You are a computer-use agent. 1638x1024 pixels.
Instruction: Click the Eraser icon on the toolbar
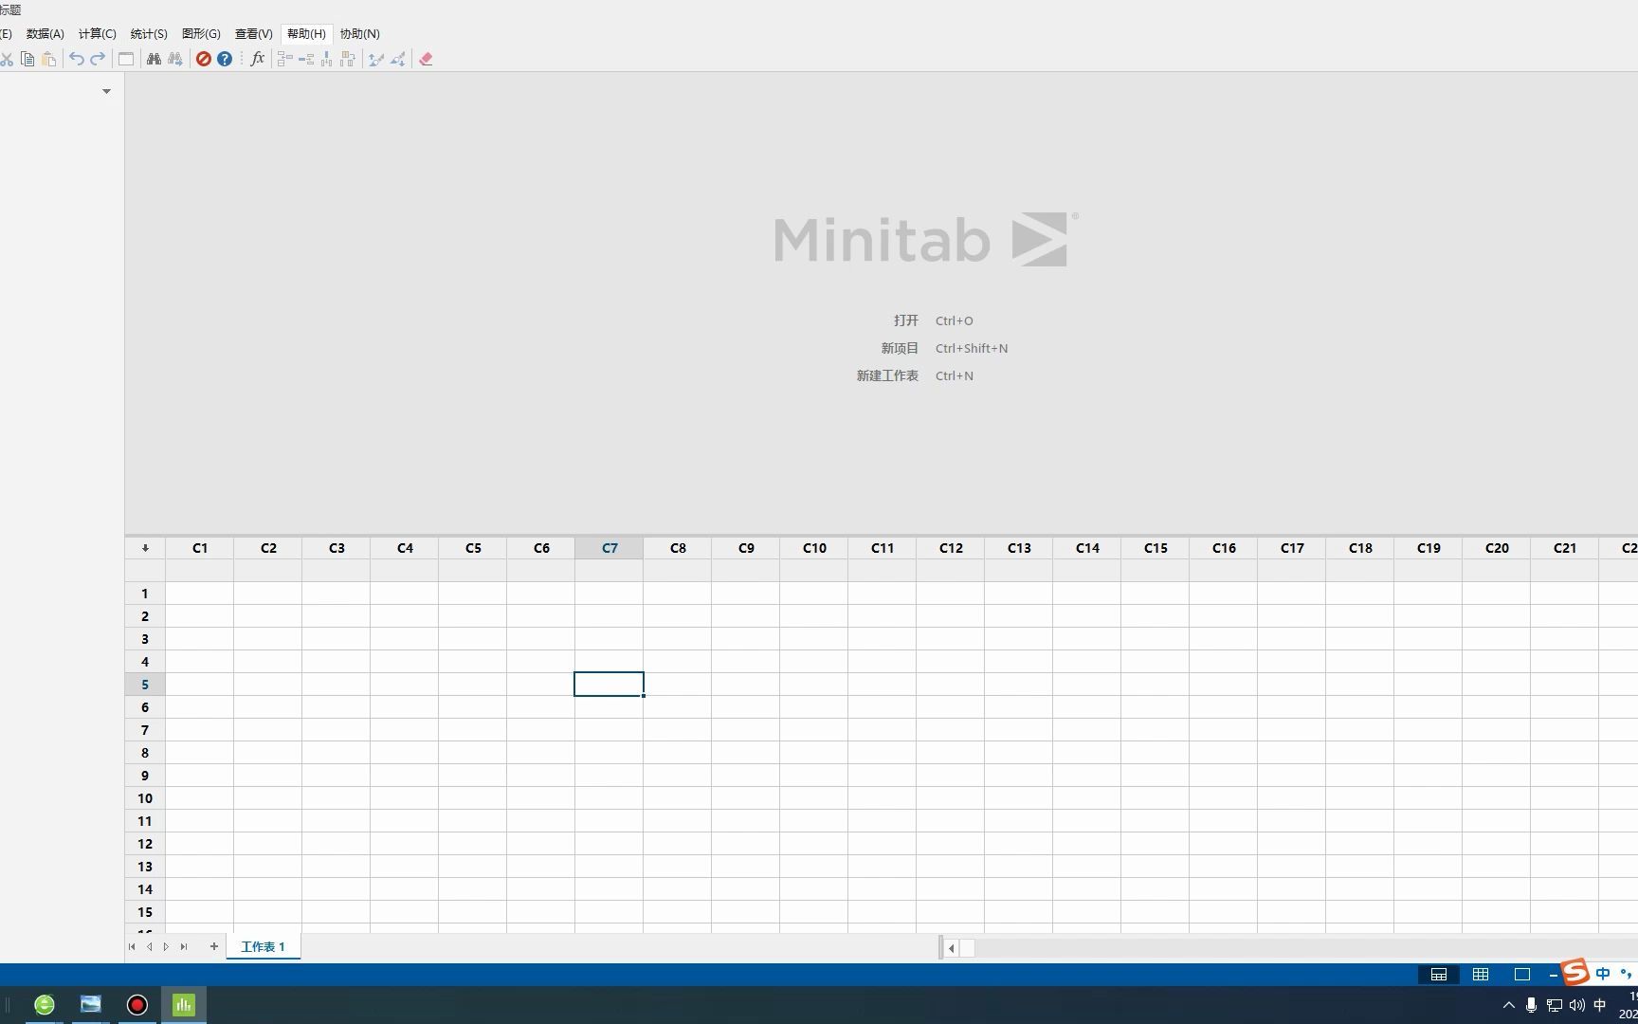point(426,59)
